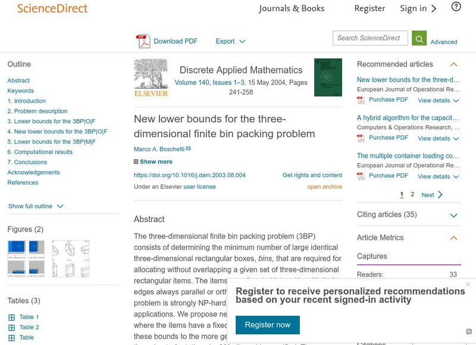Click the green search magnifier button
This screenshot has width=476, height=345.
419,37
